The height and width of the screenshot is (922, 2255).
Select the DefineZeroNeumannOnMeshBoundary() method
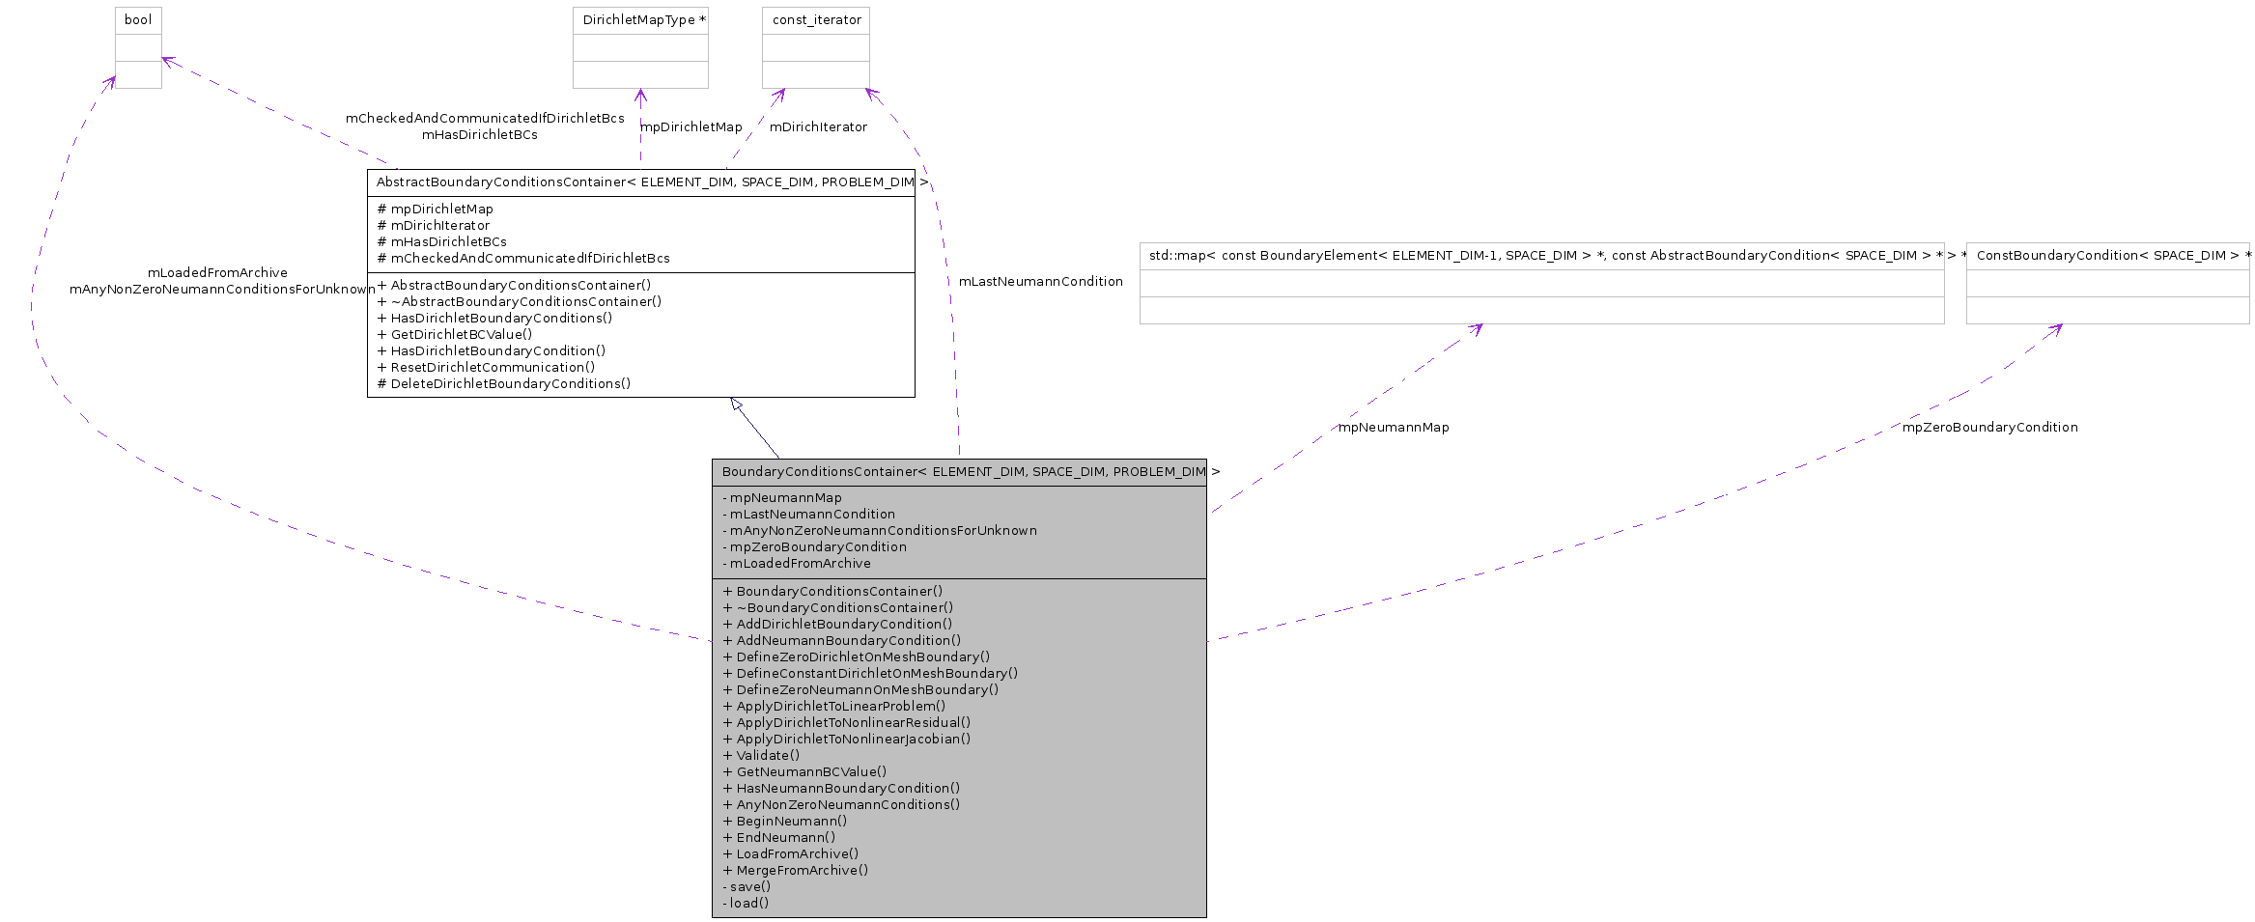[860, 690]
